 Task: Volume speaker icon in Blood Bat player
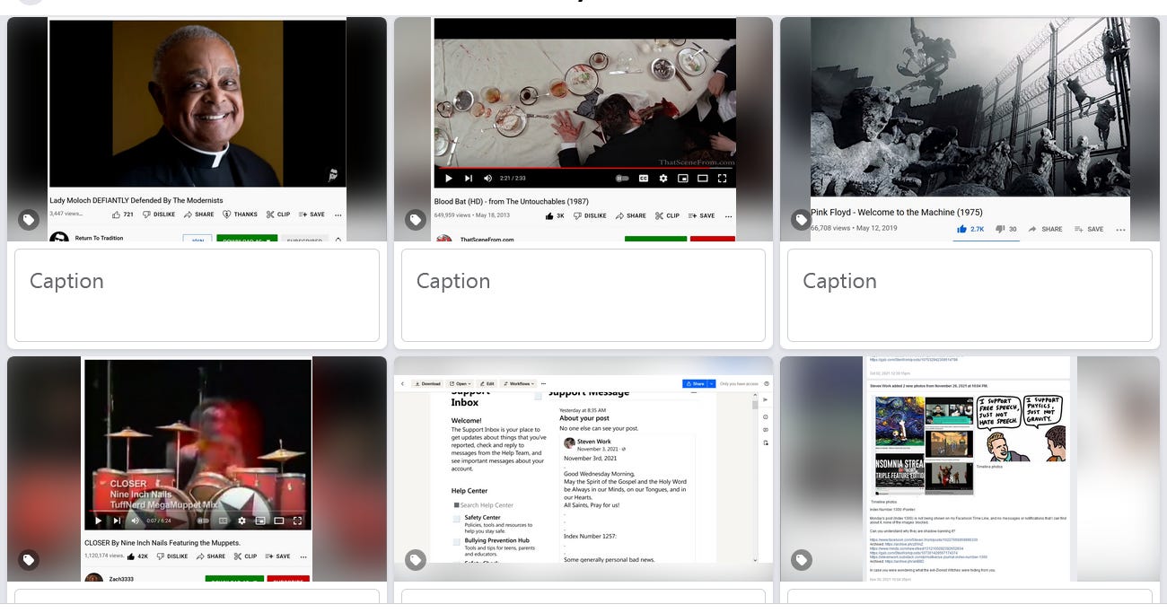click(x=487, y=179)
